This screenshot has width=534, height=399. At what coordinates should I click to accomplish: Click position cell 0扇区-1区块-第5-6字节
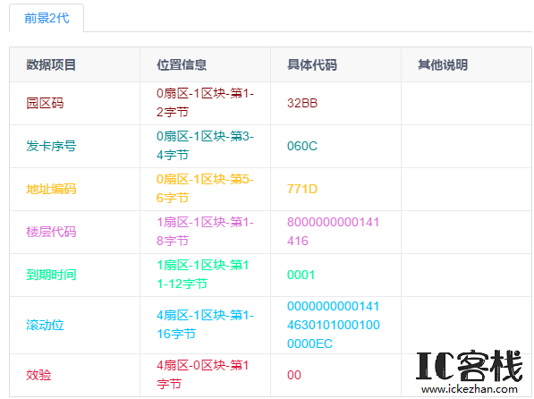[x=205, y=189]
